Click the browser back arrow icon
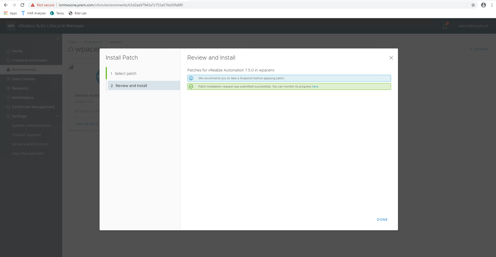This screenshot has height=257, width=496. tap(6, 5)
